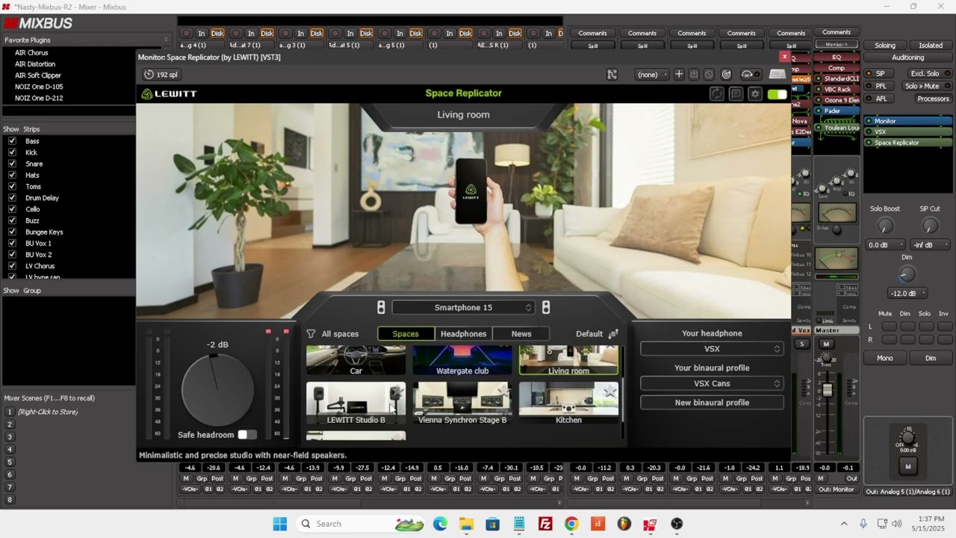
Task: Open Space Replicator settings gear
Action: click(755, 93)
